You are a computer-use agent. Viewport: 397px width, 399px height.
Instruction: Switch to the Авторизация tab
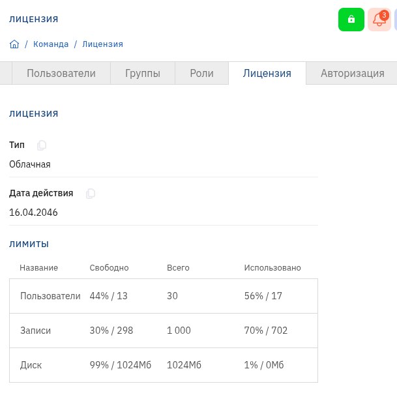tap(352, 74)
